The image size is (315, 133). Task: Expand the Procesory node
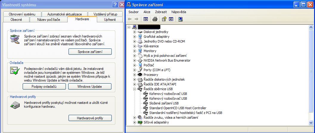[x=135, y=75]
